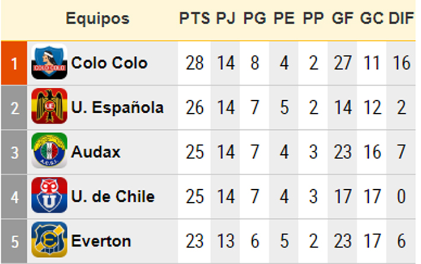Sort by the PTS column header
The image size is (421, 264).
point(194,18)
